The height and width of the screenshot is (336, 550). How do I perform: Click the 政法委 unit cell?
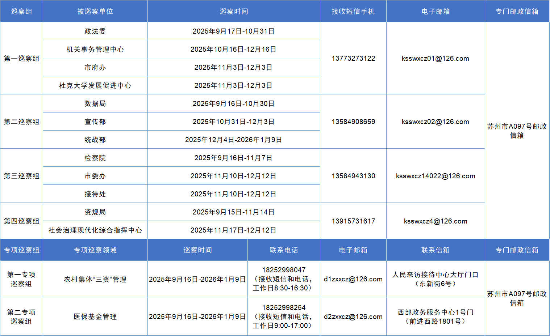coord(95,31)
